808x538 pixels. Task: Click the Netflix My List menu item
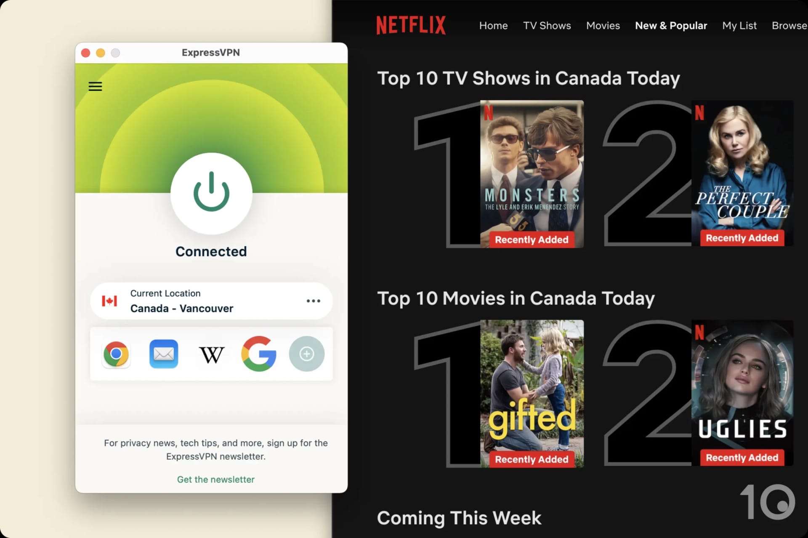pyautogui.click(x=739, y=25)
